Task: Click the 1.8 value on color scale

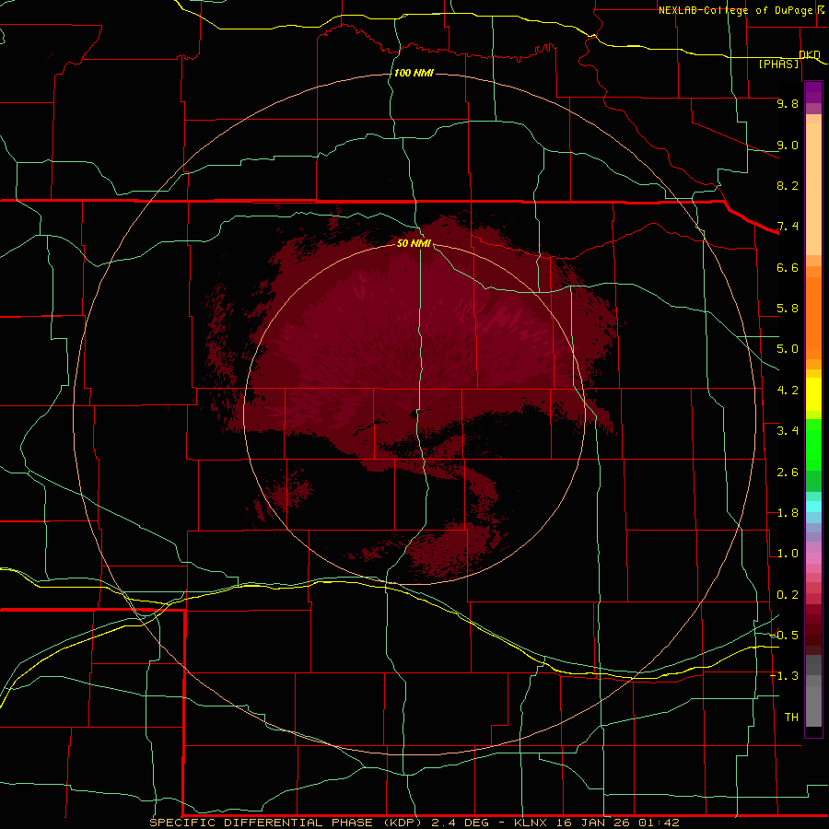Action: point(788,513)
